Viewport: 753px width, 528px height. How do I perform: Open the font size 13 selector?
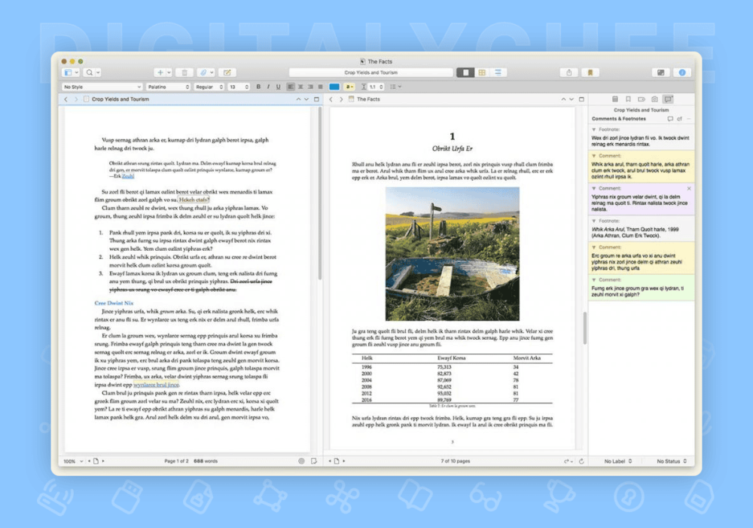[x=239, y=87]
